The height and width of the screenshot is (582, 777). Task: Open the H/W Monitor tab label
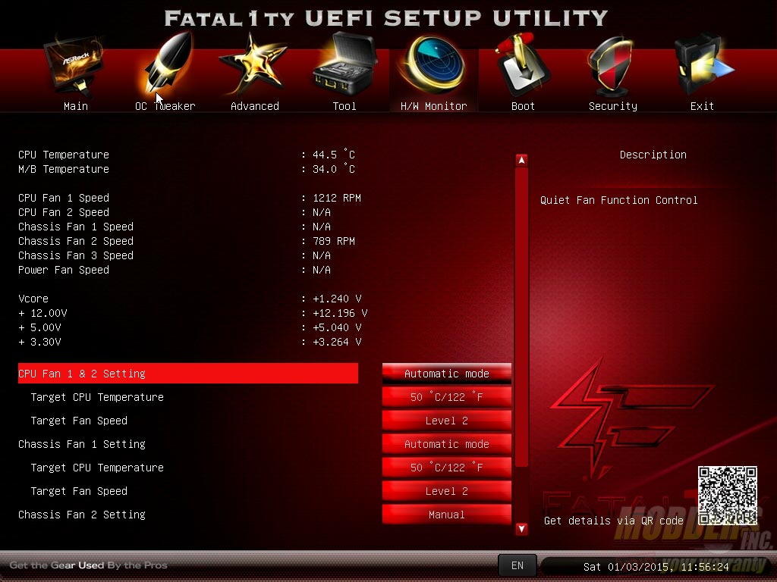(433, 106)
